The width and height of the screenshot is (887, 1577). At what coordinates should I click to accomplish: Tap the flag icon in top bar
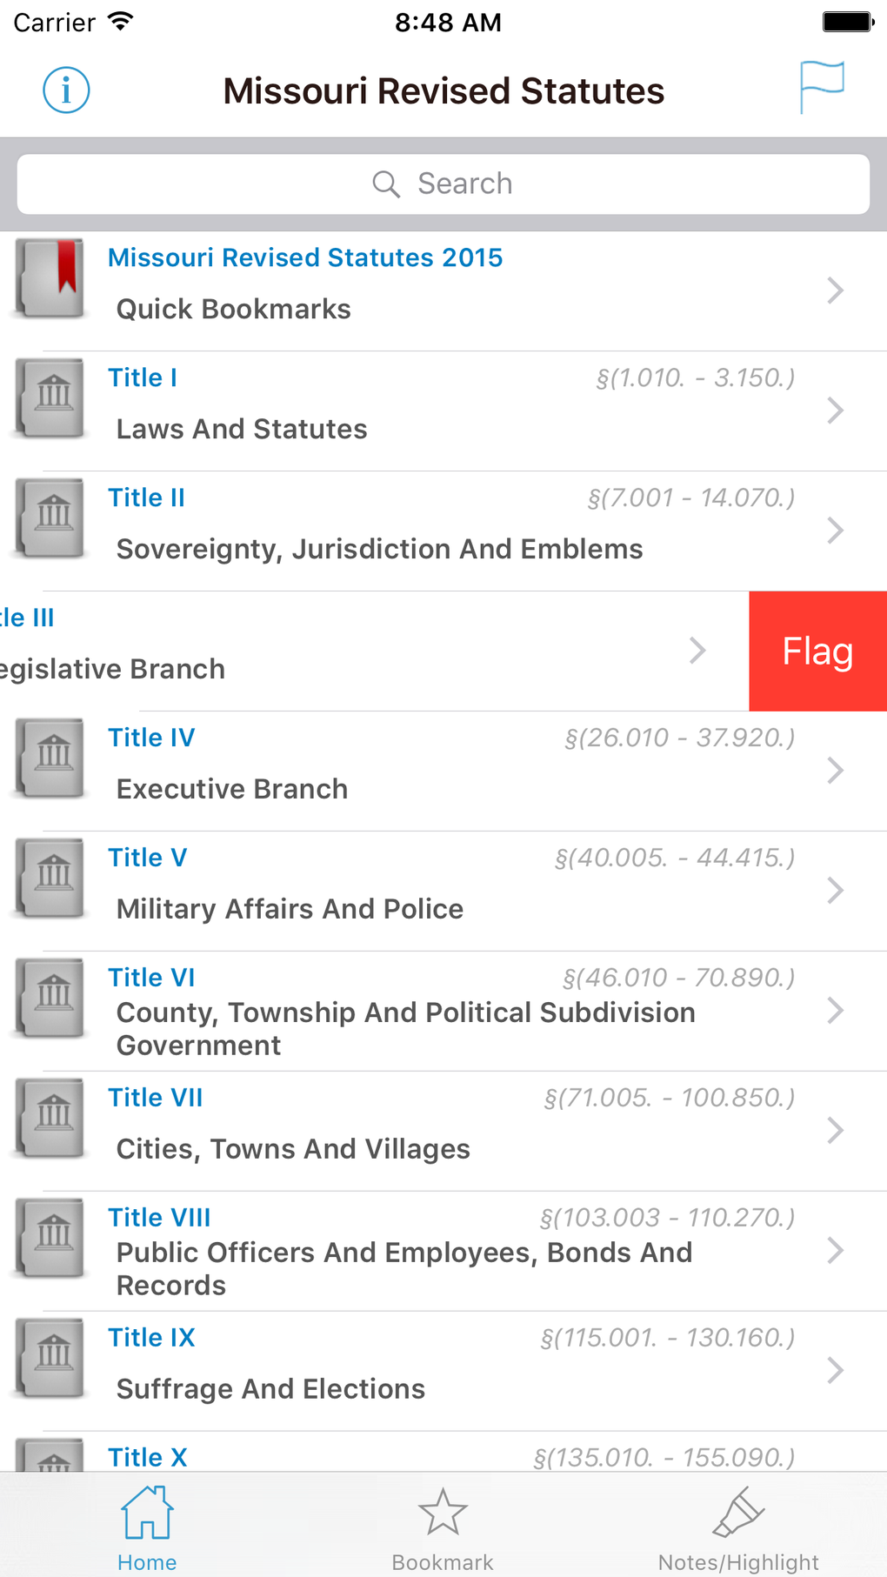pyautogui.click(x=821, y=87)
